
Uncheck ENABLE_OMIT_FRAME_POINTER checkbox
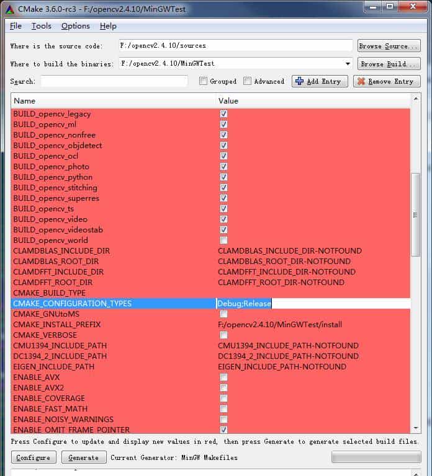(223, 430)
